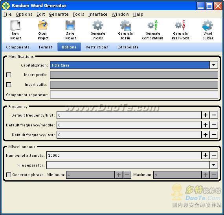The image size is (224, 215).
Task: Increase Default frequency/middle with plus button
Action: coord(206,125)
